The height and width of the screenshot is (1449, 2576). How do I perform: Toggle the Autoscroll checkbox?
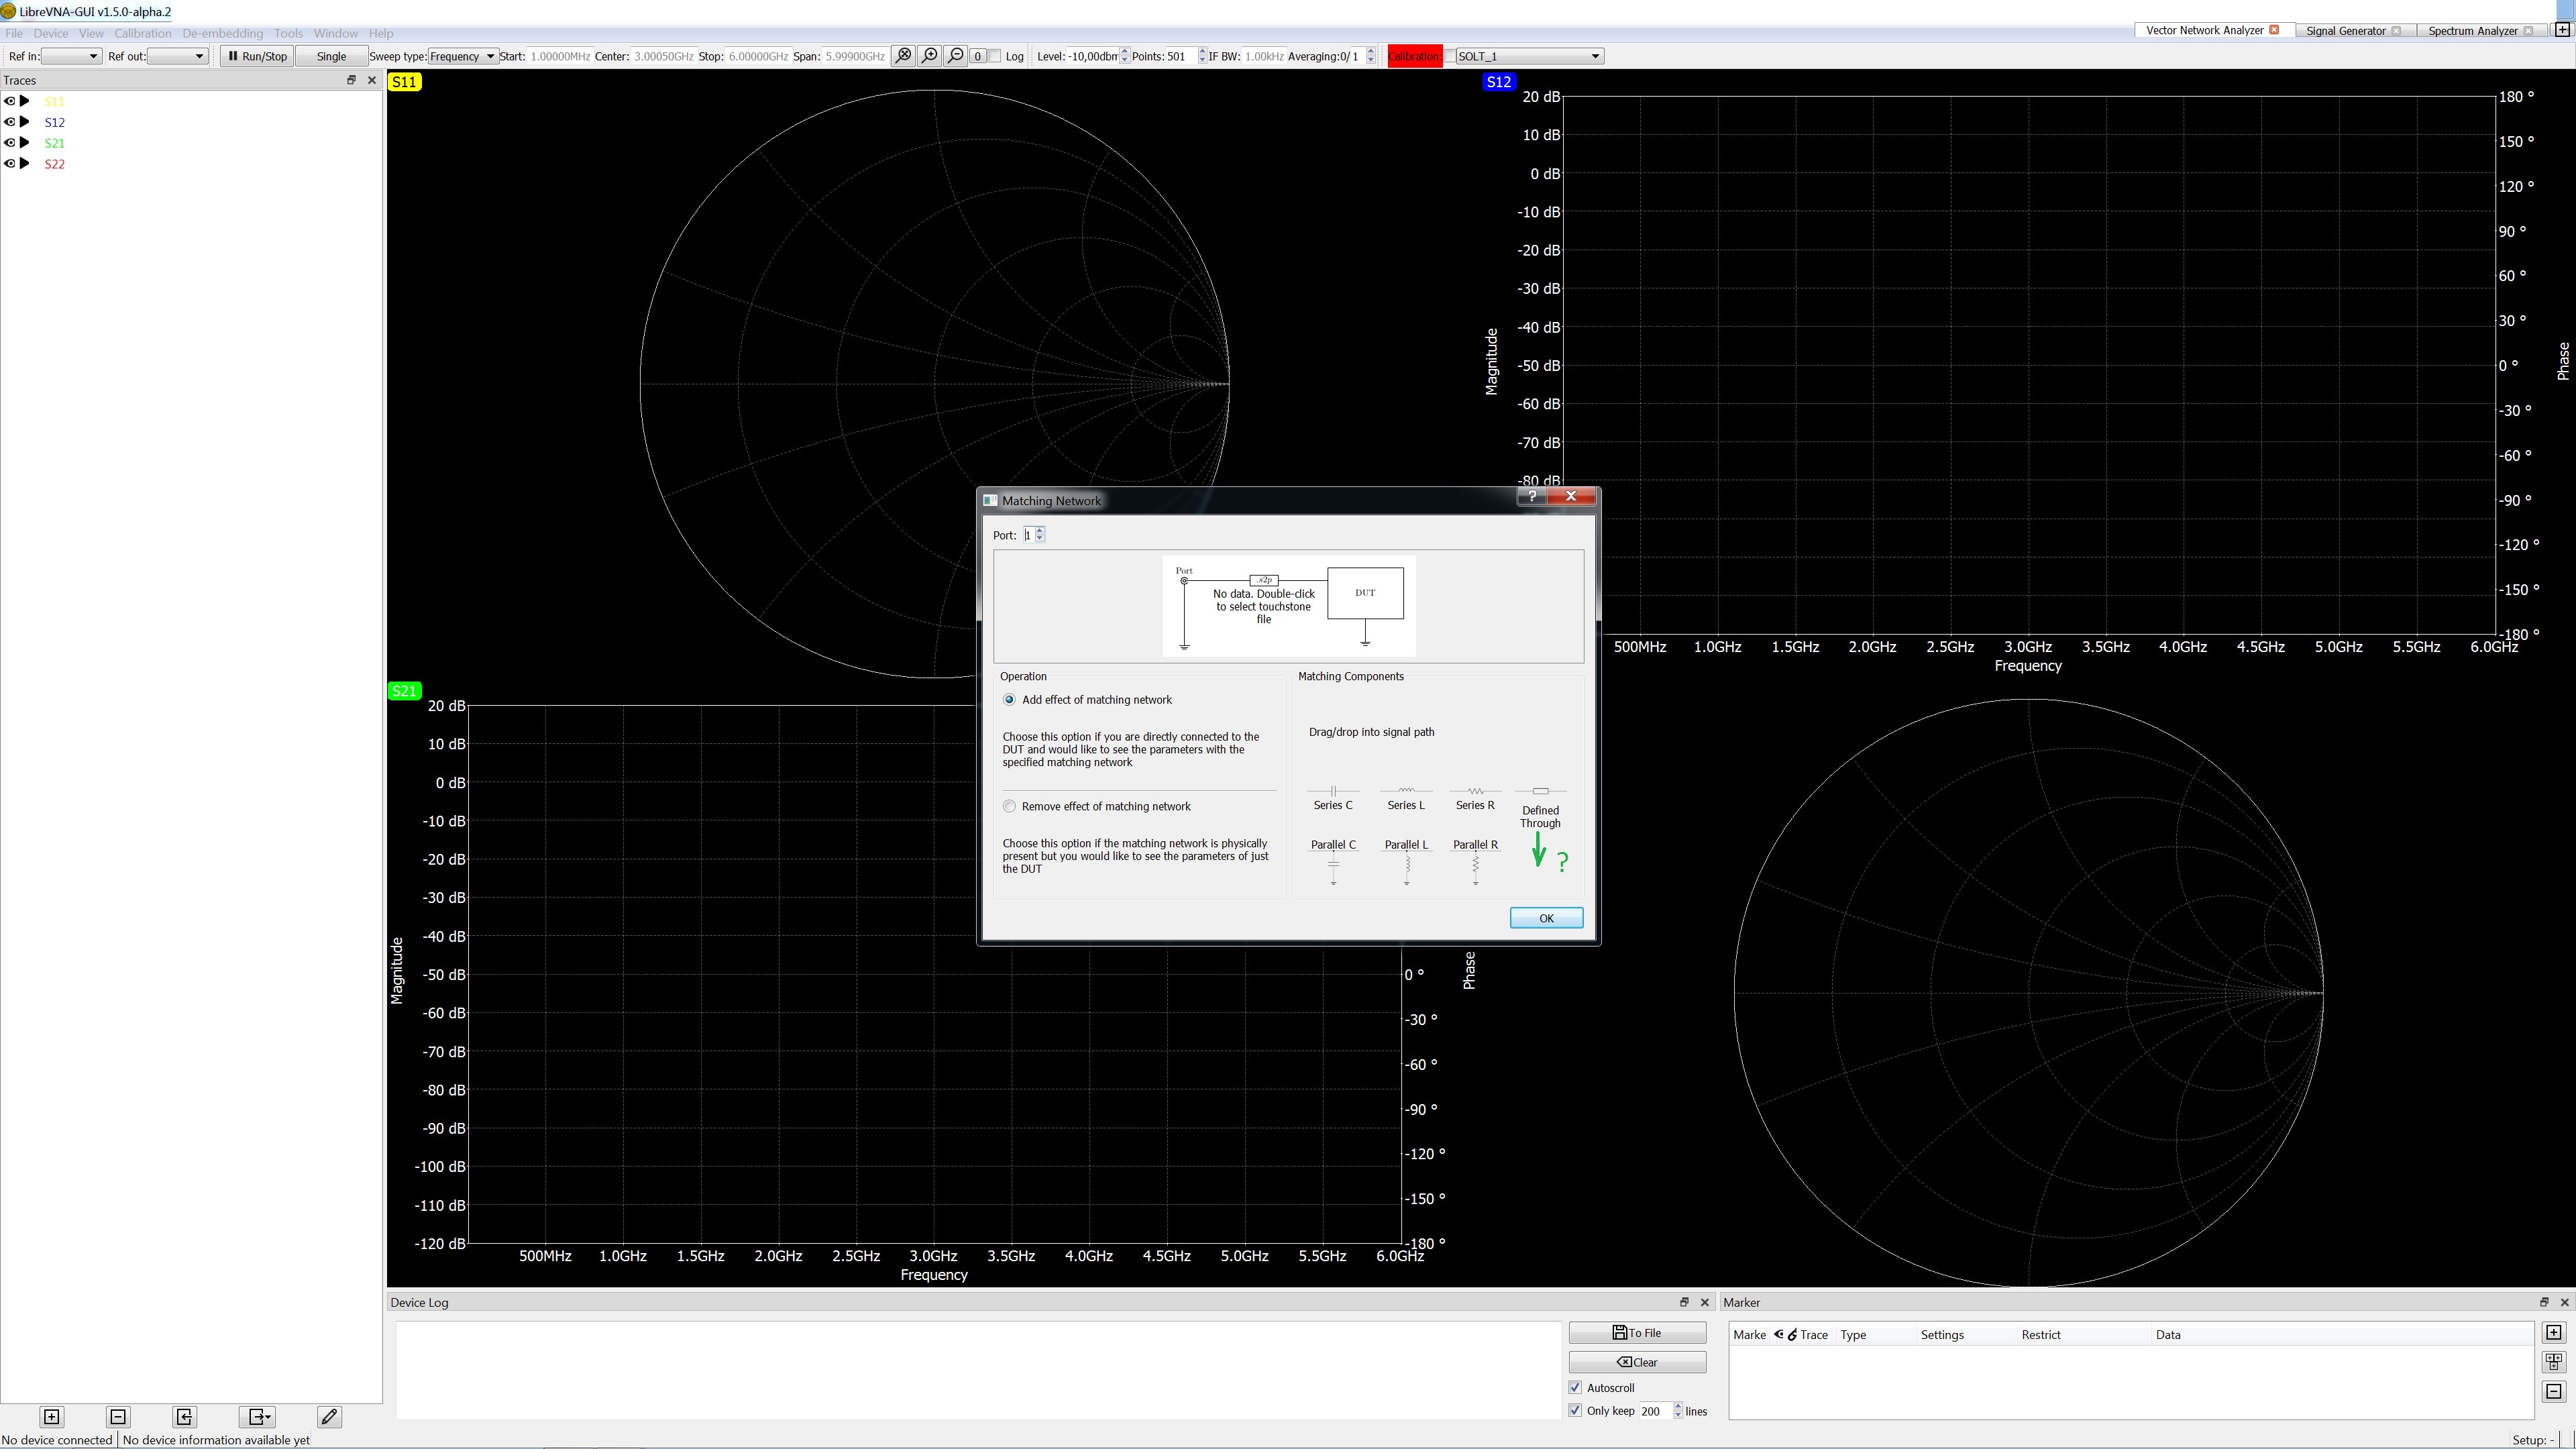pyautogui.click(x=1575, y=1387)
